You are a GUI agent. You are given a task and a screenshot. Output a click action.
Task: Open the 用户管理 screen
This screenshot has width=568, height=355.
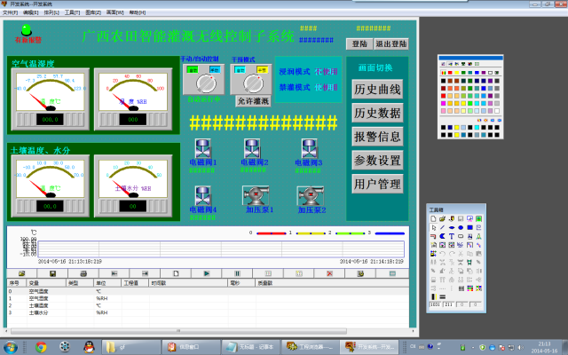[x=377, y=184]
